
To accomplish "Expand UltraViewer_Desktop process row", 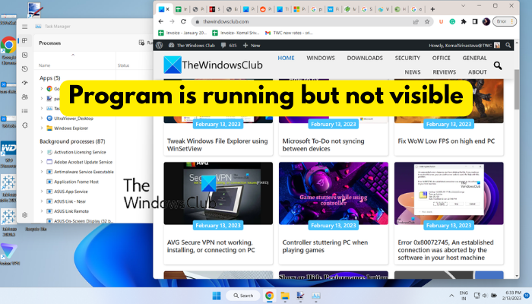I will [x=42, y=119].
